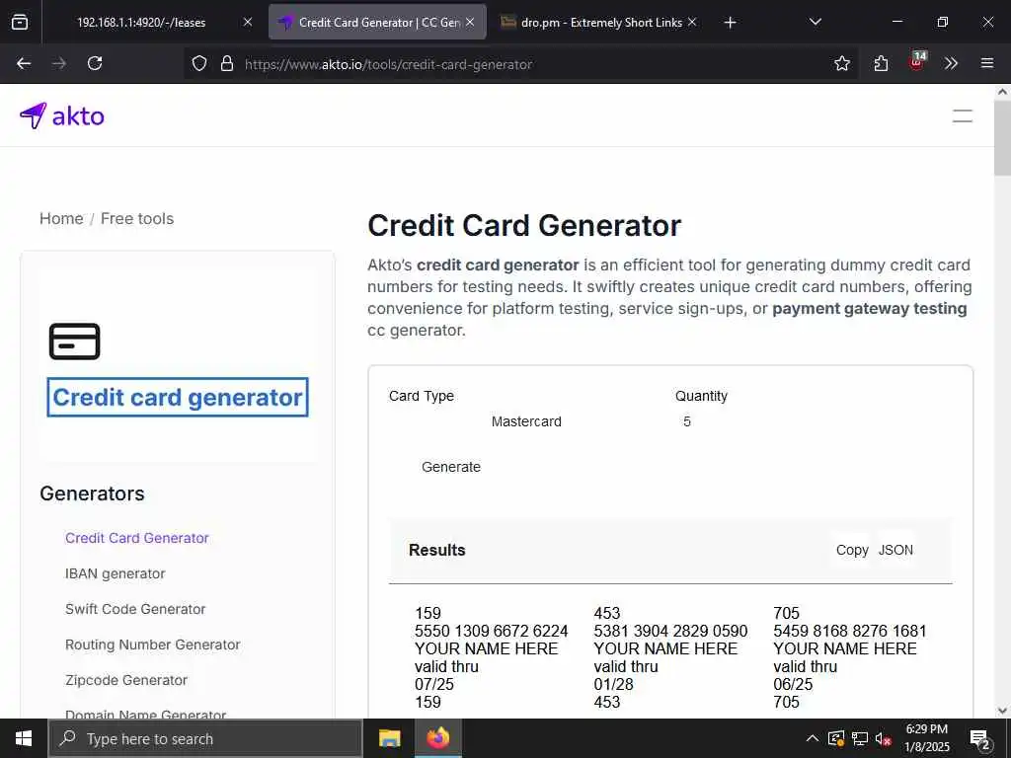The width and height of the screenshot is (1011, 758).
Task: Open tracking protection shield icon
Action: (x=199, y=63)
